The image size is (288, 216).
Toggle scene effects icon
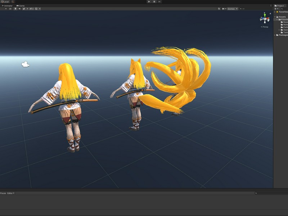click(24, 9)
